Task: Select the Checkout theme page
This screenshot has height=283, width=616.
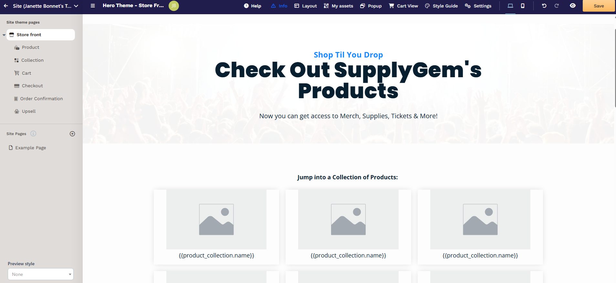Action: point(32,86)
